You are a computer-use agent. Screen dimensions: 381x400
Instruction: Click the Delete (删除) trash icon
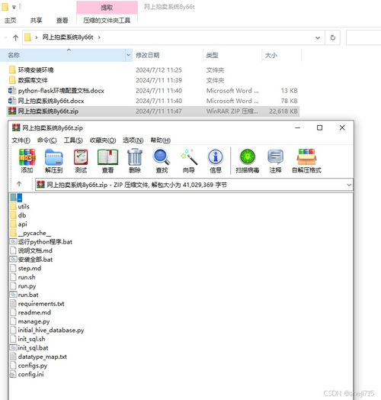(x=135, y=161)
